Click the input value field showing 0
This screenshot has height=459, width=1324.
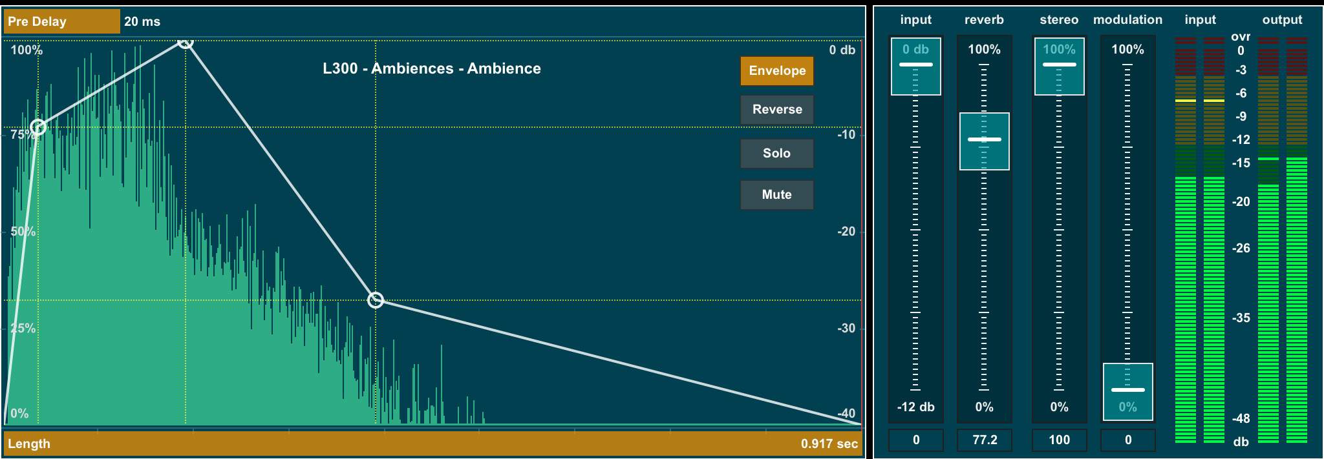[916, 440]
